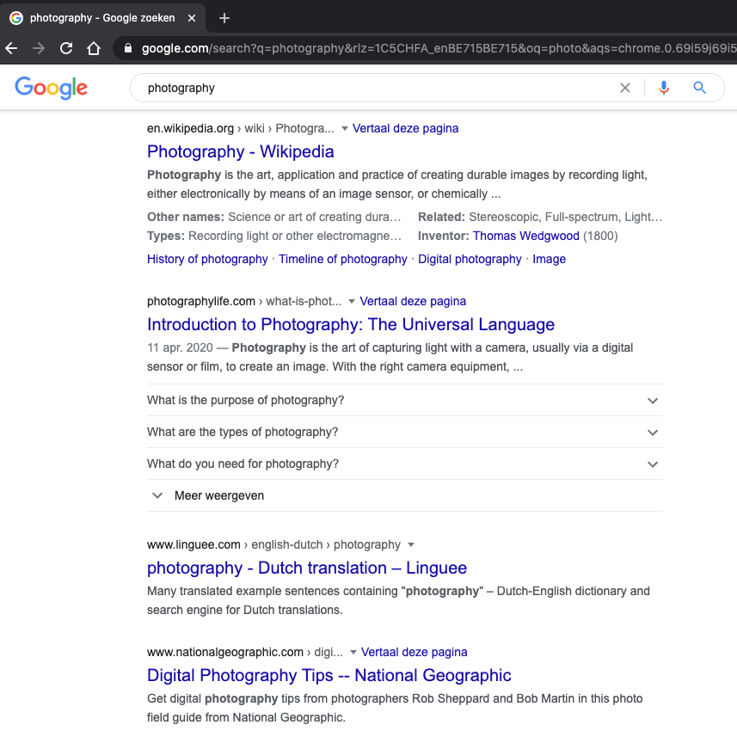Expand What do you need for photography?

(x=405, y=464)
